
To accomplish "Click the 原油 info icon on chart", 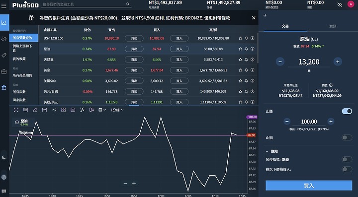I will pyautogui.click(x=17, y=122).
